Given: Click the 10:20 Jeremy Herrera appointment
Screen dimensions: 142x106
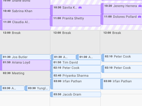Looking at the screenshot, I should tap(121, 9).
